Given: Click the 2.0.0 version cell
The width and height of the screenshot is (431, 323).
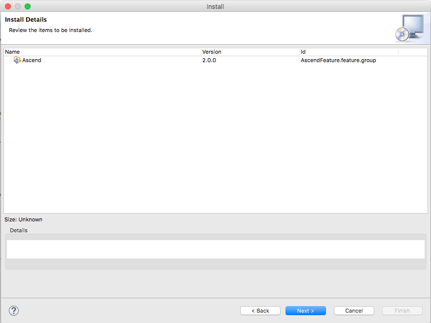Looking at the screenshot, I should point(209,60).
